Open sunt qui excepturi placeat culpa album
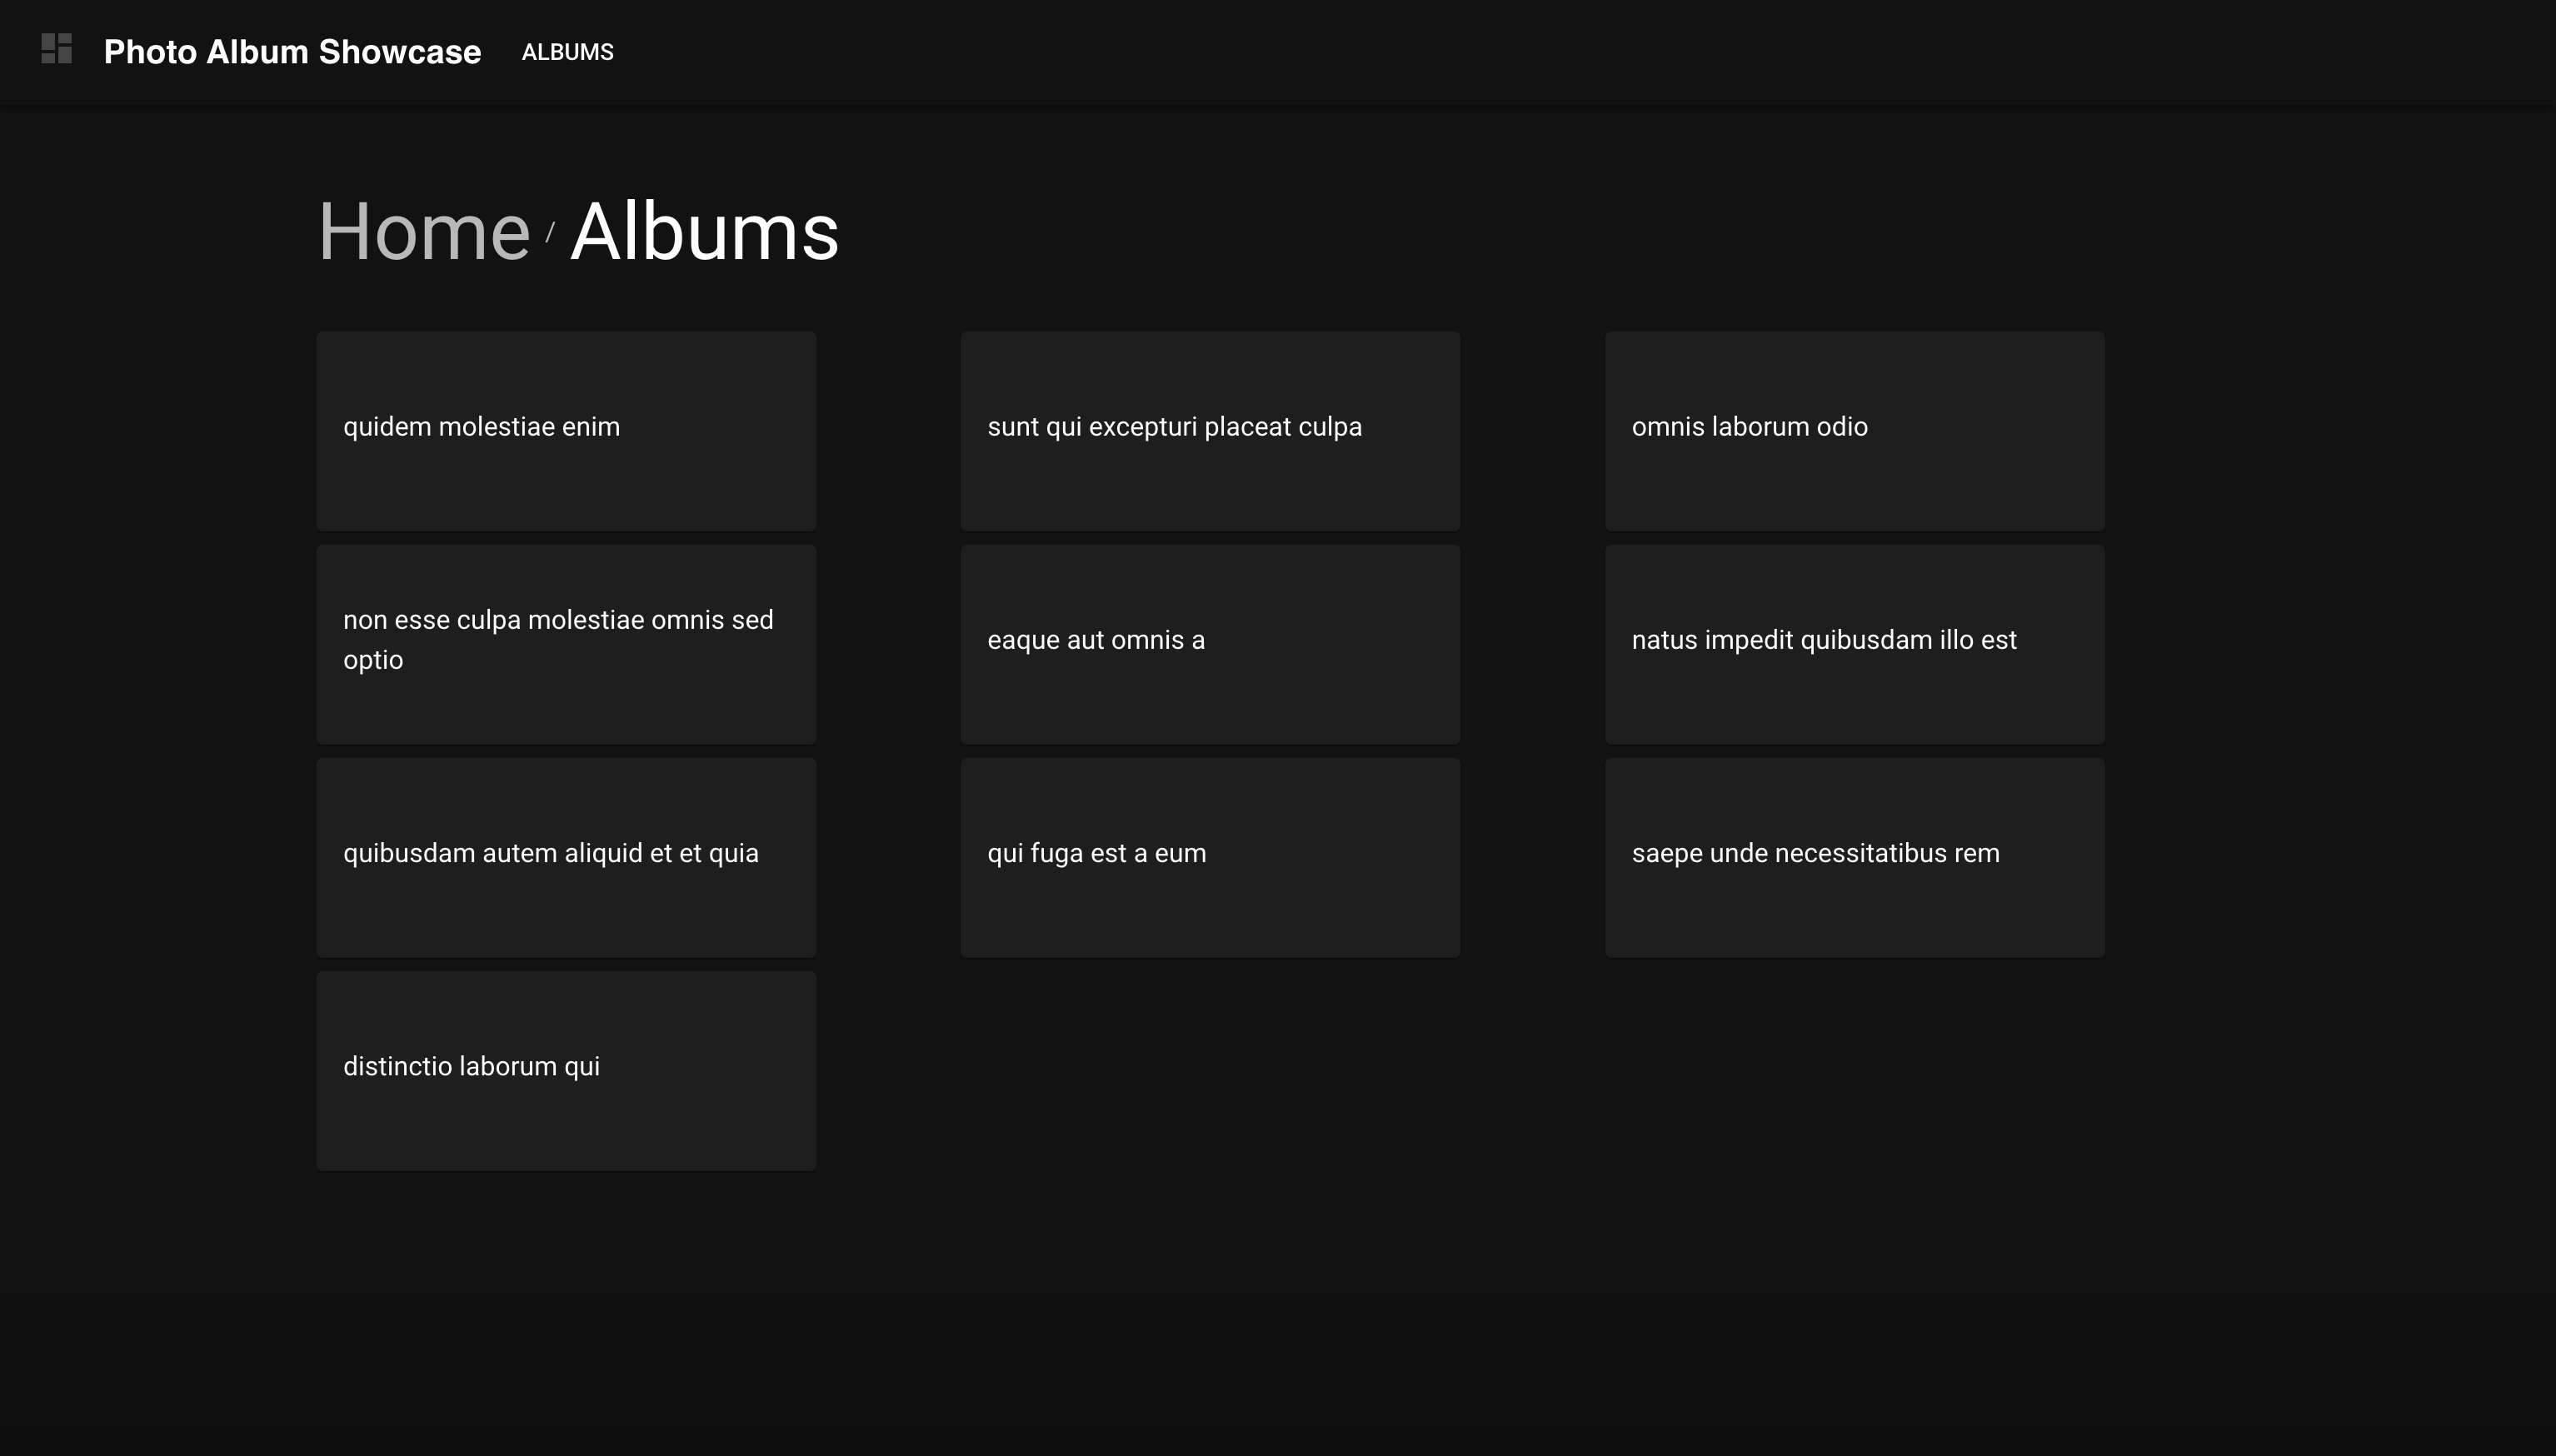The height and width of the screenshot is (1456, 2556). [x=1210, y=430]
